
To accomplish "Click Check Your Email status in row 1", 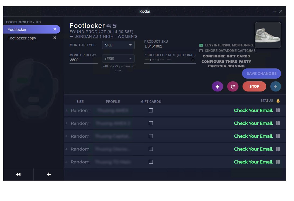I will (253, 111).
